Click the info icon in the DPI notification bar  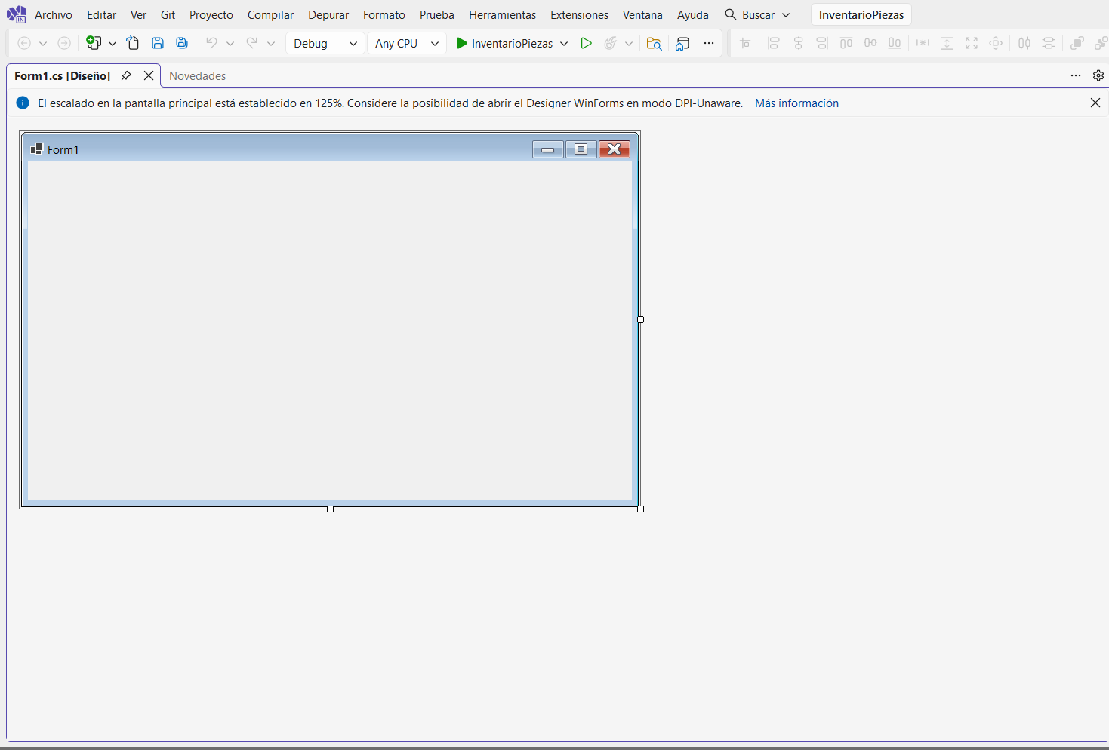pyautogui.click(x=23, y=103)
